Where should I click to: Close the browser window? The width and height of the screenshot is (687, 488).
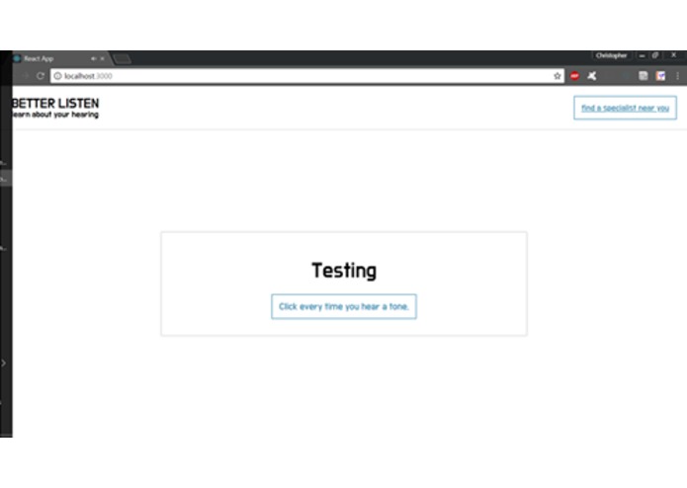pyautogui.click(x=673, y=55)
